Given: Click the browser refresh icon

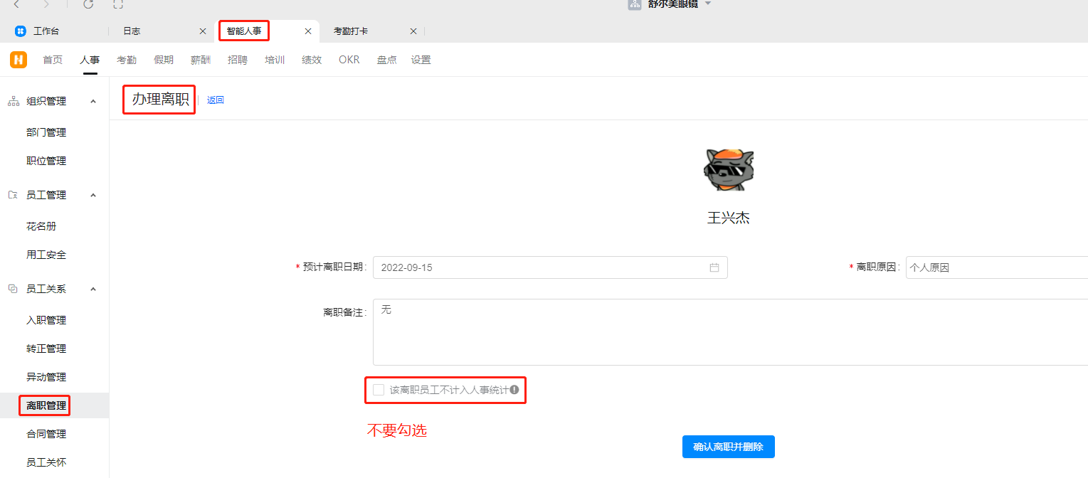Looking at the screenshot, I should tap(88, 4).
